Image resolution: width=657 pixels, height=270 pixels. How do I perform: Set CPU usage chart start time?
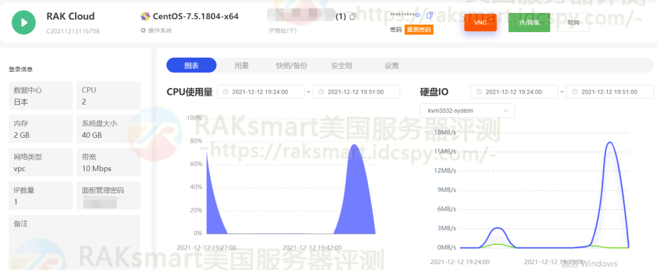[x=260, y=92]
